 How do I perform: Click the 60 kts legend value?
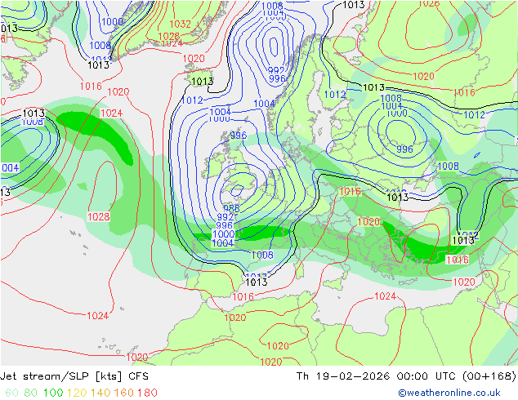(12, 393)
